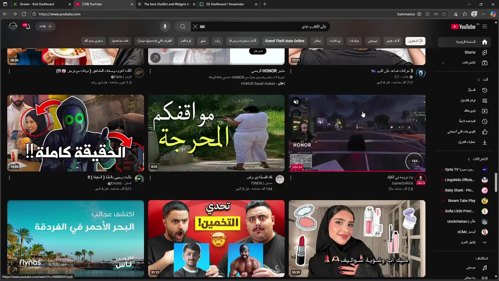Open the tab actions dropdown arrow
The width and height of the screenshot is (499, 281).
click(x=5, y=4)
